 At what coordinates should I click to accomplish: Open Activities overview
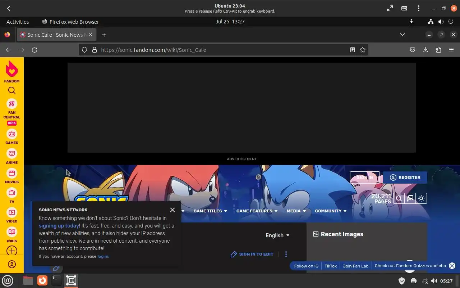[x=18, y=22]
